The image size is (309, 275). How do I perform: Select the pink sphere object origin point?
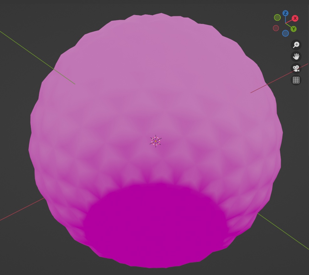156,141
